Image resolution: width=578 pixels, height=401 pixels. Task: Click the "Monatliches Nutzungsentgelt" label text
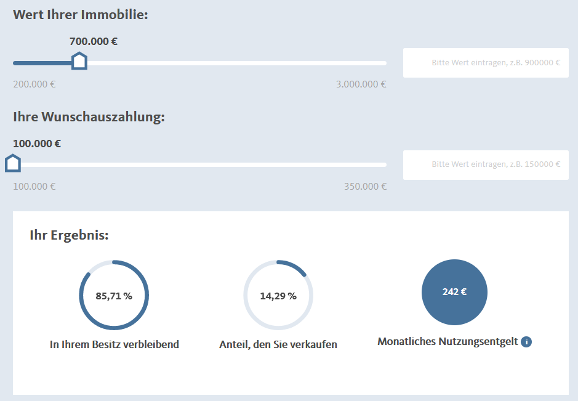coord(448,341)
